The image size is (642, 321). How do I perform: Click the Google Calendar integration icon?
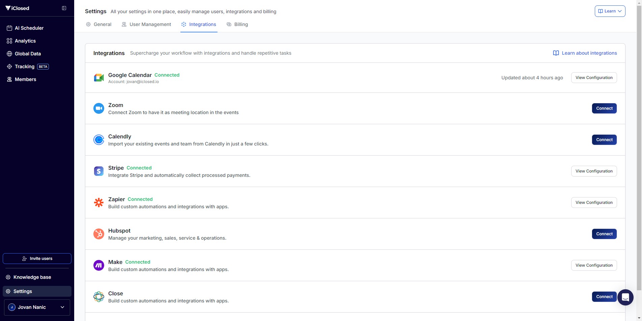(x=99, y=78)
